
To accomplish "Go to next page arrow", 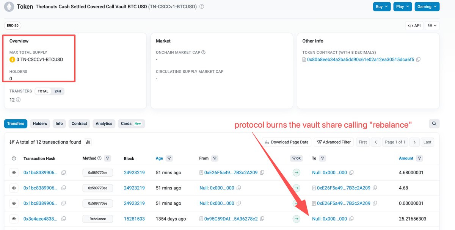I will coord(415,142).
